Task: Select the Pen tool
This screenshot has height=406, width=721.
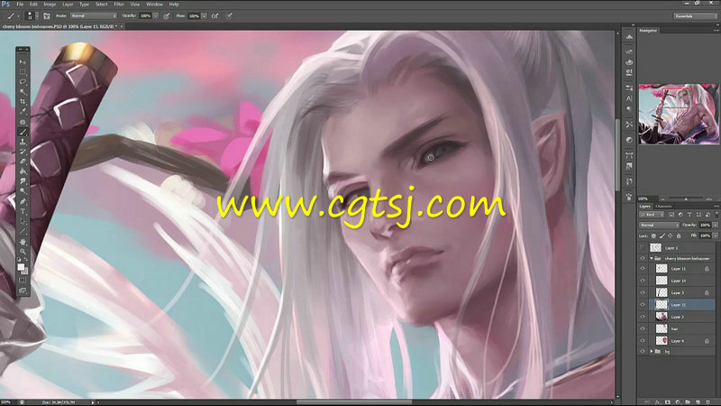Action: tap(23, 201)
